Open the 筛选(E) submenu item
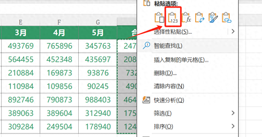This screenshot has height=137, width=262. (163, 113)
